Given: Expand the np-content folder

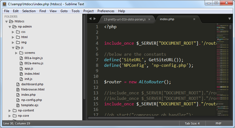Looking at the screenshot, I should pos(10,111).
